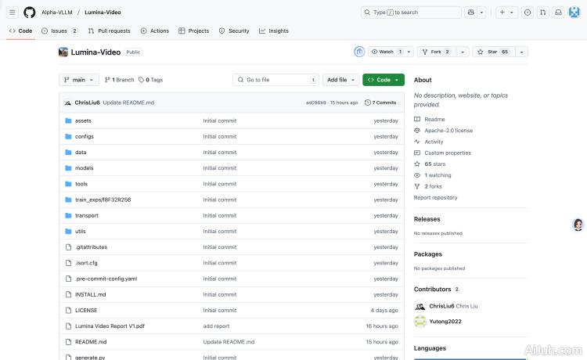Image resolution: width=587 pixels, height=360 pixels.
Task: Open the issues icon in top header
Action: [527, 13]
